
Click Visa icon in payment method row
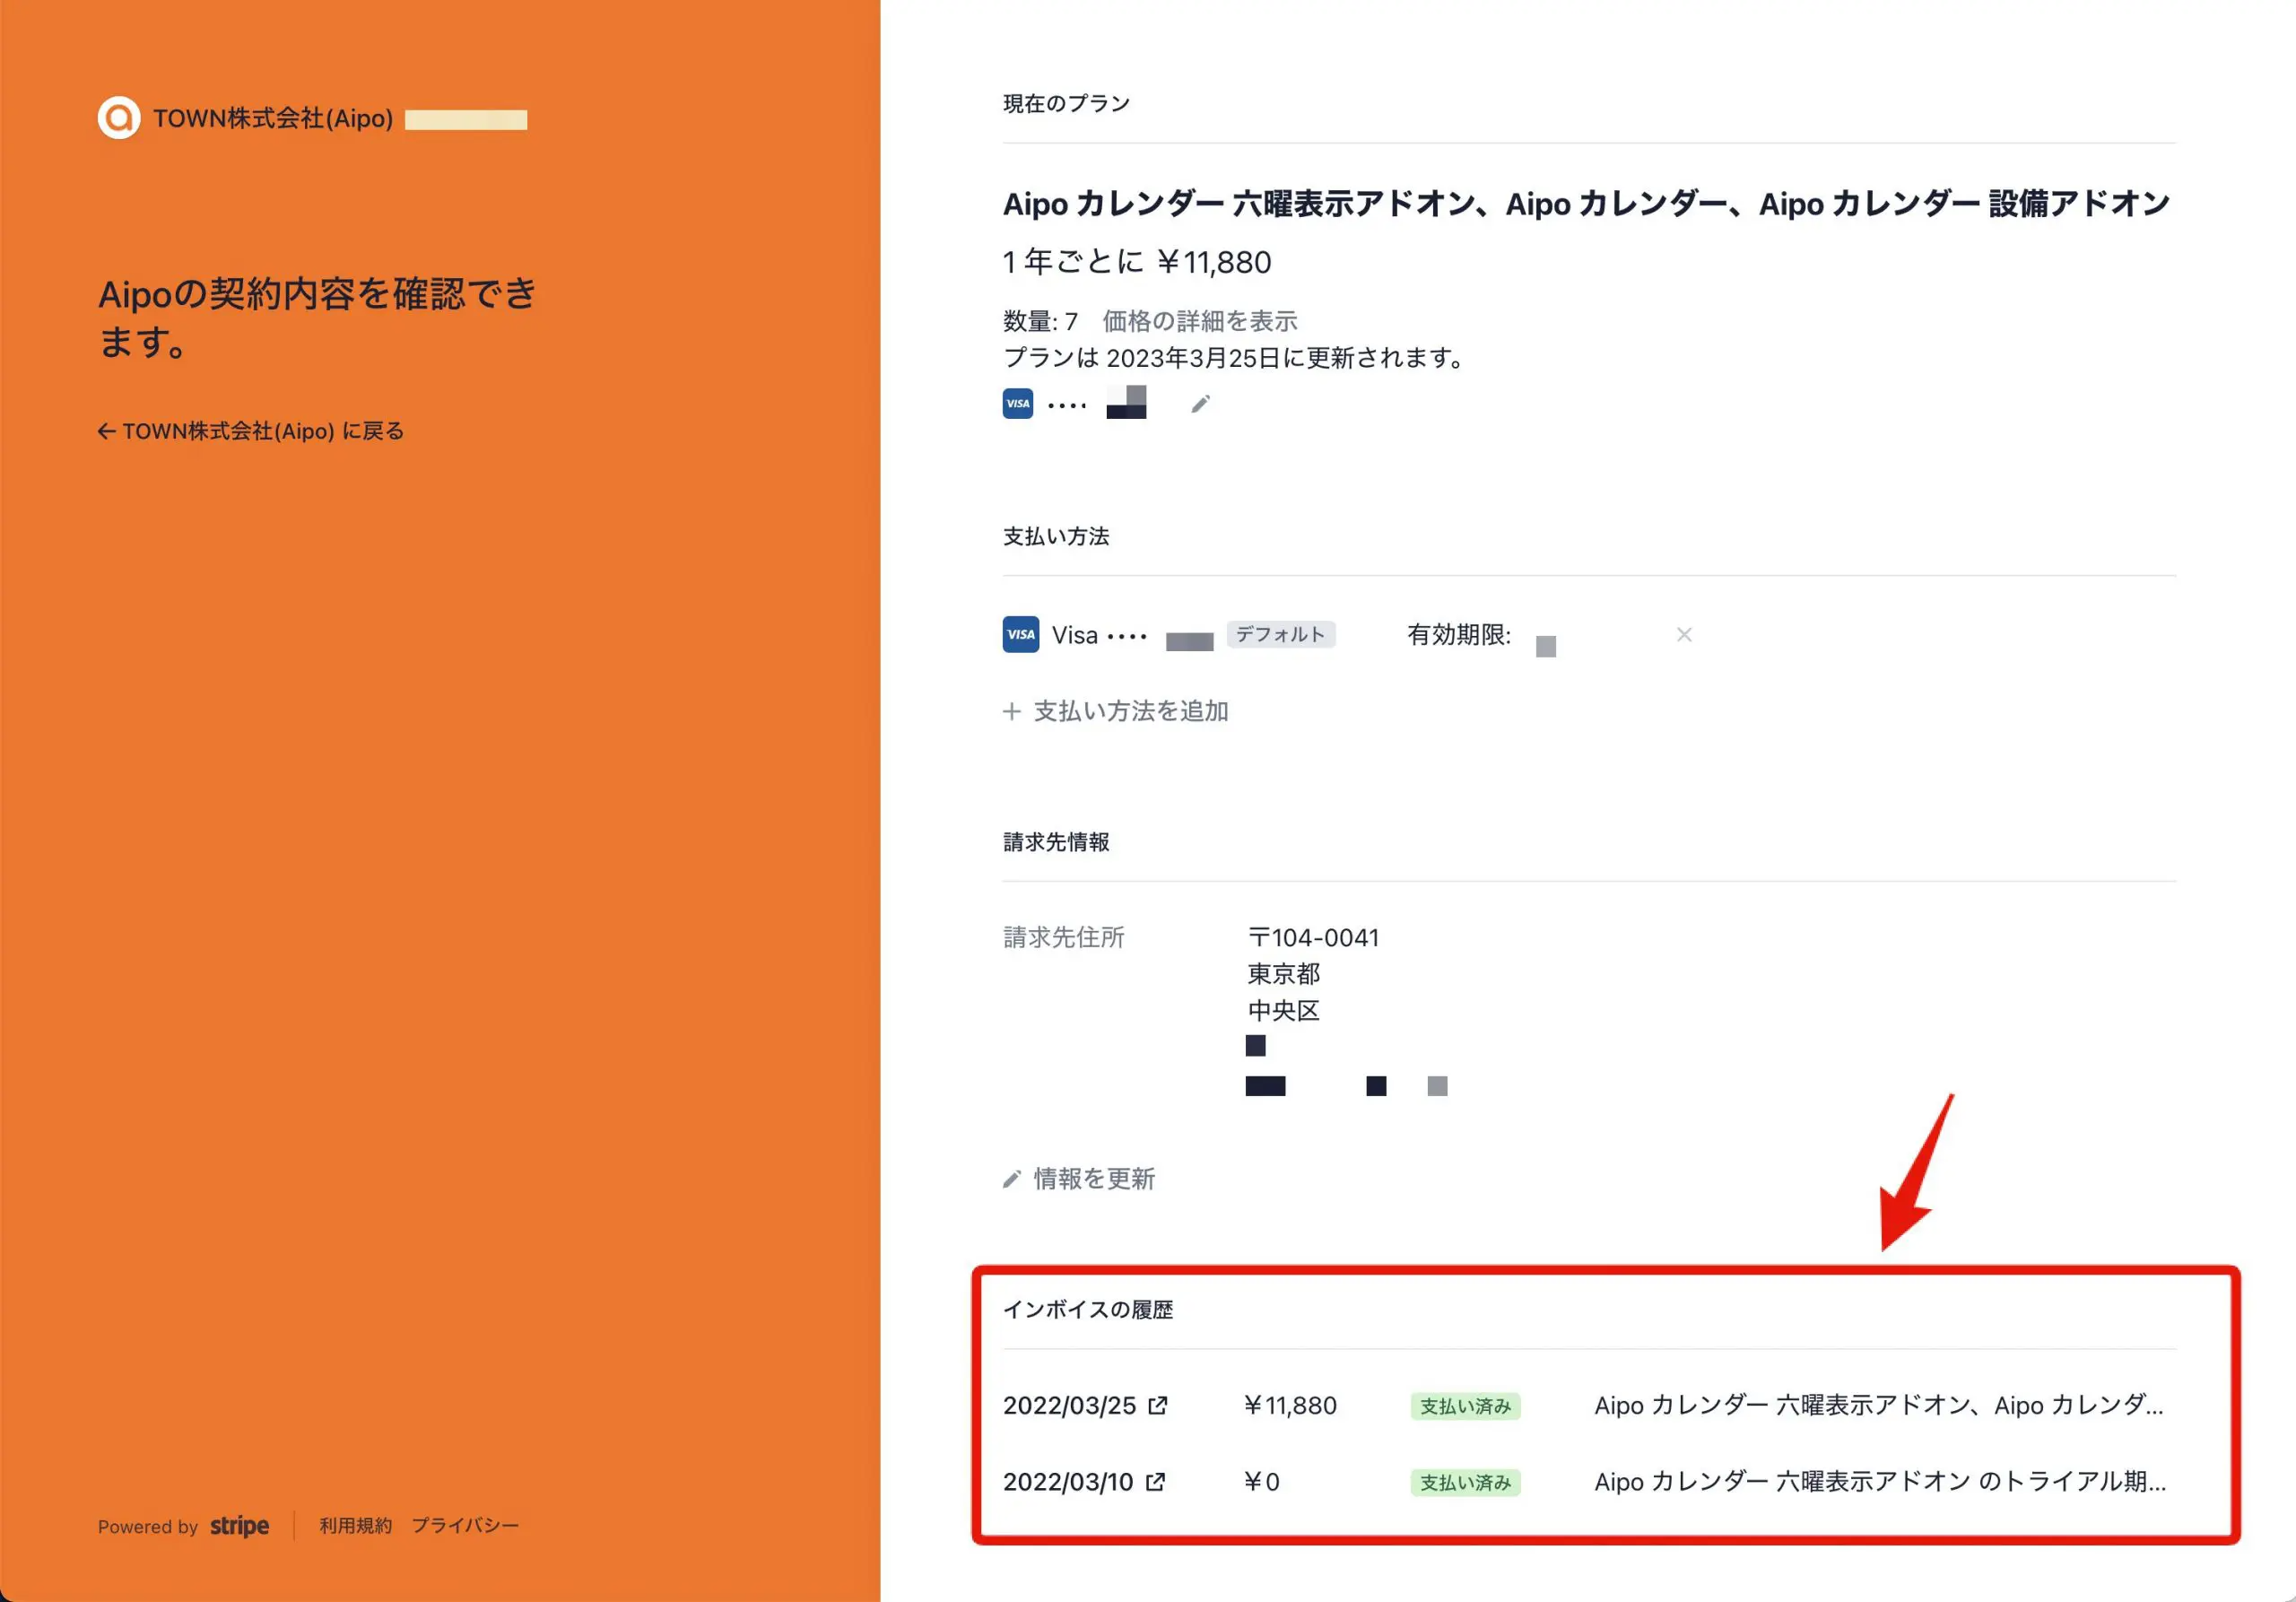click(1020, 634)
